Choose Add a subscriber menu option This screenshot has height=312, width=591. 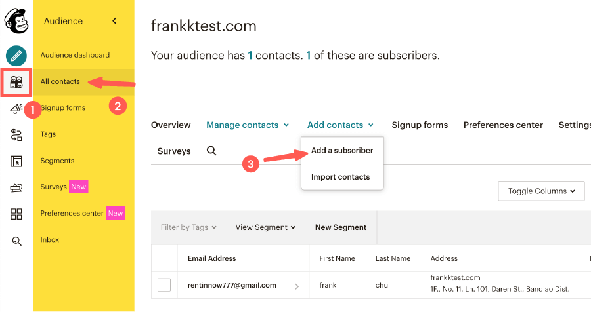(342, 151)
